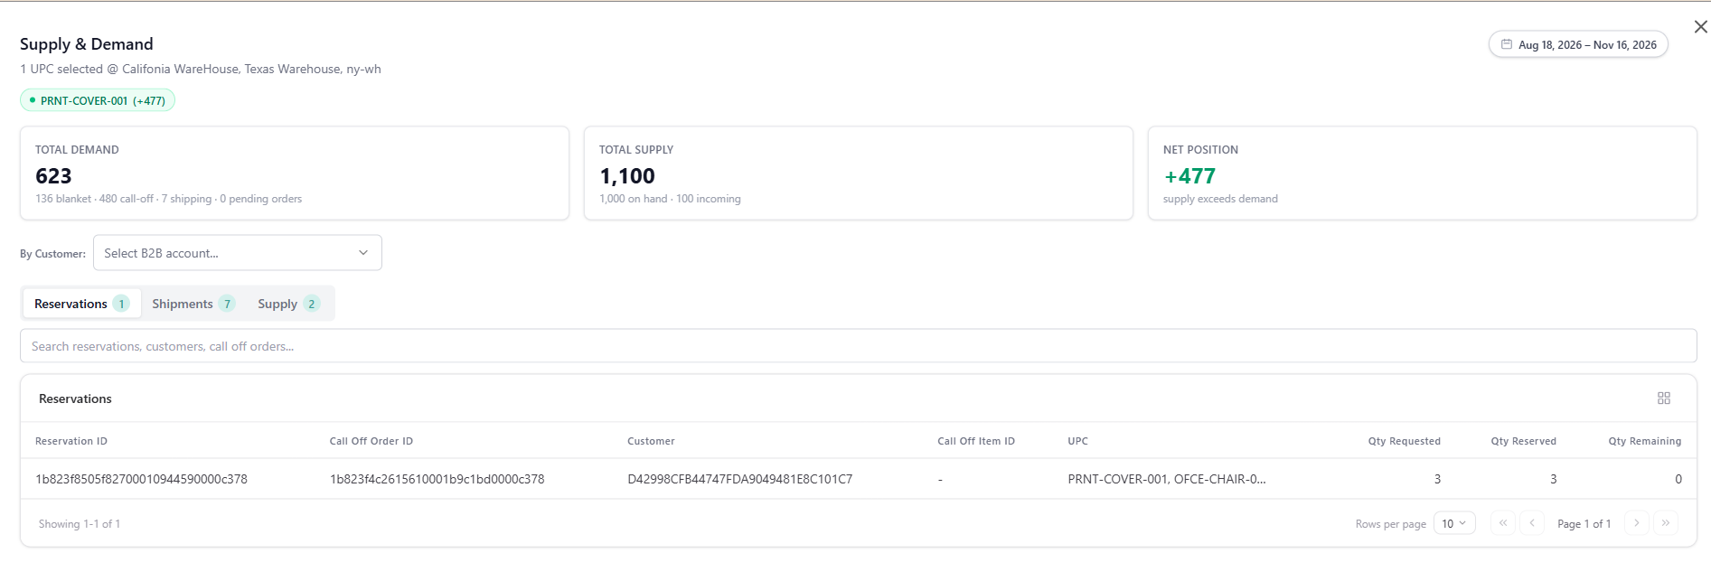Go to first page of reservations

(1503, 523)
